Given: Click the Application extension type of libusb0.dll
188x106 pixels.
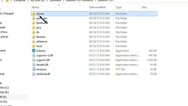Looking at the screenshot, I should point(127,65).
